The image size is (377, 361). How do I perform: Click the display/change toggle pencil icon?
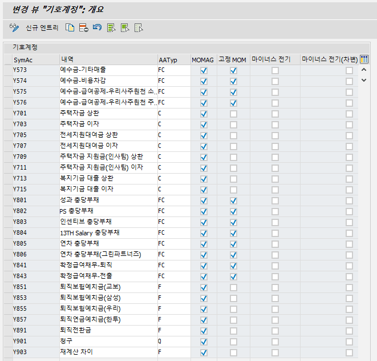[14, 27]
